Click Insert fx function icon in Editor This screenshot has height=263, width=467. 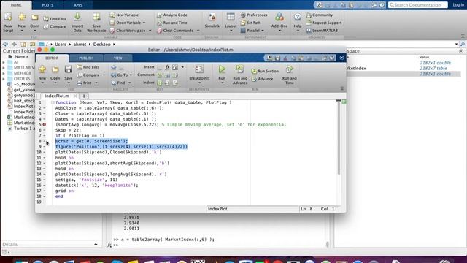tap(167, 67)
